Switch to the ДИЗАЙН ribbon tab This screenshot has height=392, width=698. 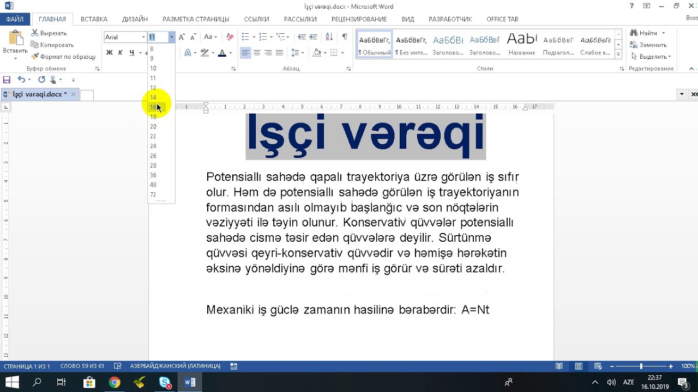[x=135, y=19]
